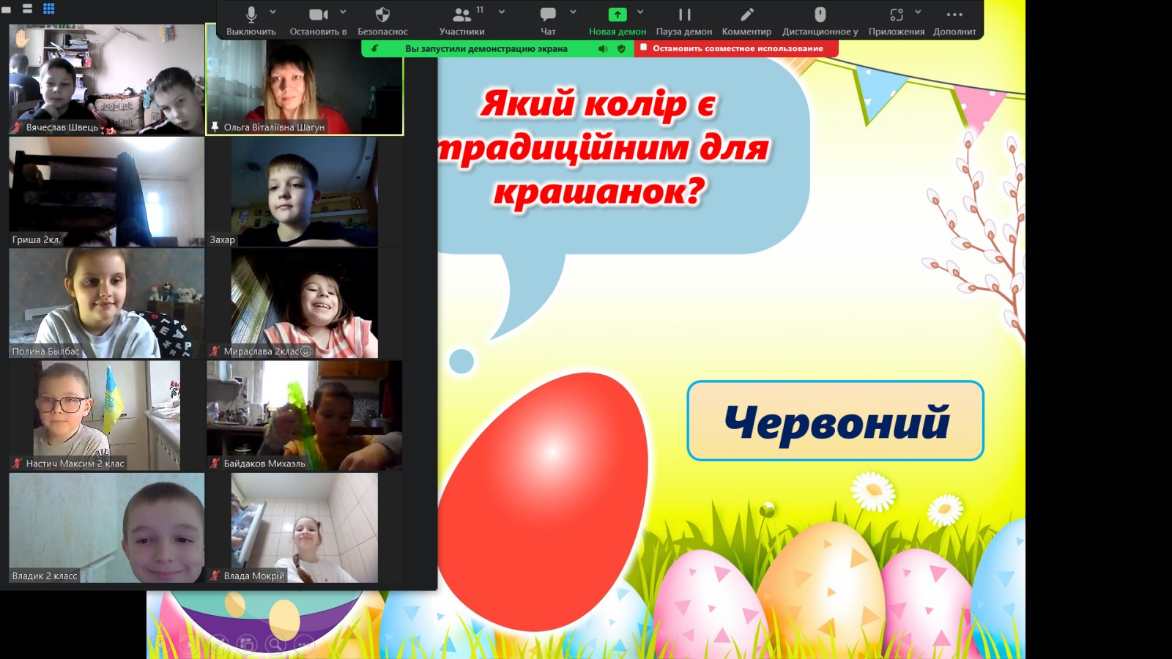Image resolution: width=1172 pixels, height=659 pixels.
Task: Pause sharing with Пауза демон
Action: coord(684,20)
